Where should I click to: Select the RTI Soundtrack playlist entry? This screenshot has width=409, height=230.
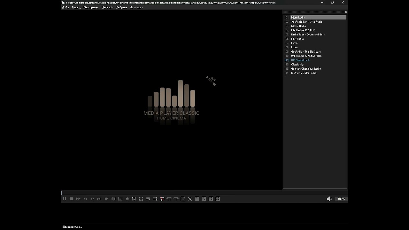click(315, 60)
